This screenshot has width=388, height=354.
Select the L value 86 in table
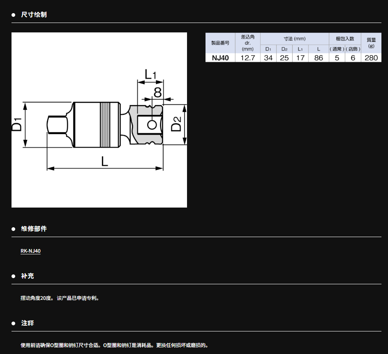[319, 58]
